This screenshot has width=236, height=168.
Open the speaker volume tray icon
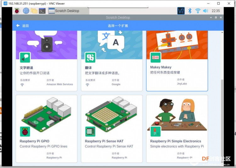tap(205, 11)
